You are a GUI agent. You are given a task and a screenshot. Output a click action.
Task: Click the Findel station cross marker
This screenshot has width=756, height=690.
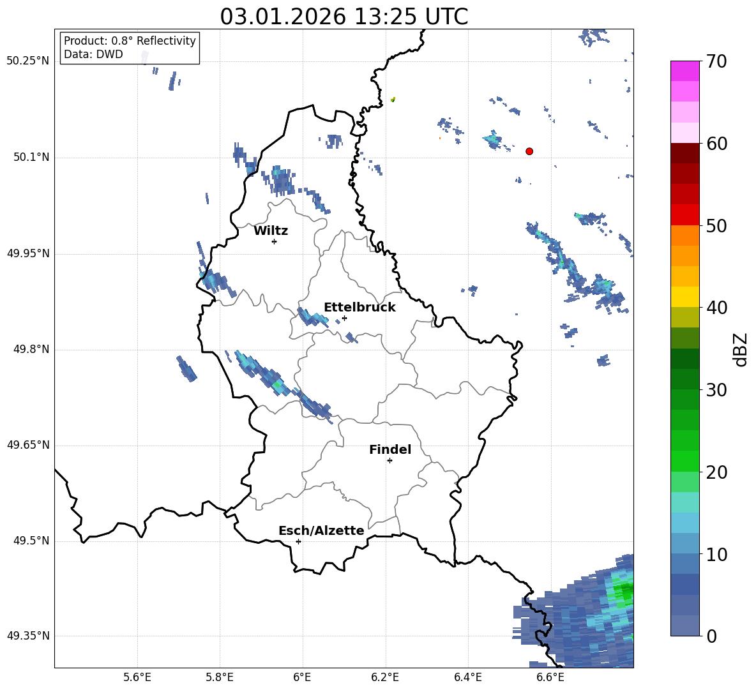pyautogui.click(x=389, y=461)
